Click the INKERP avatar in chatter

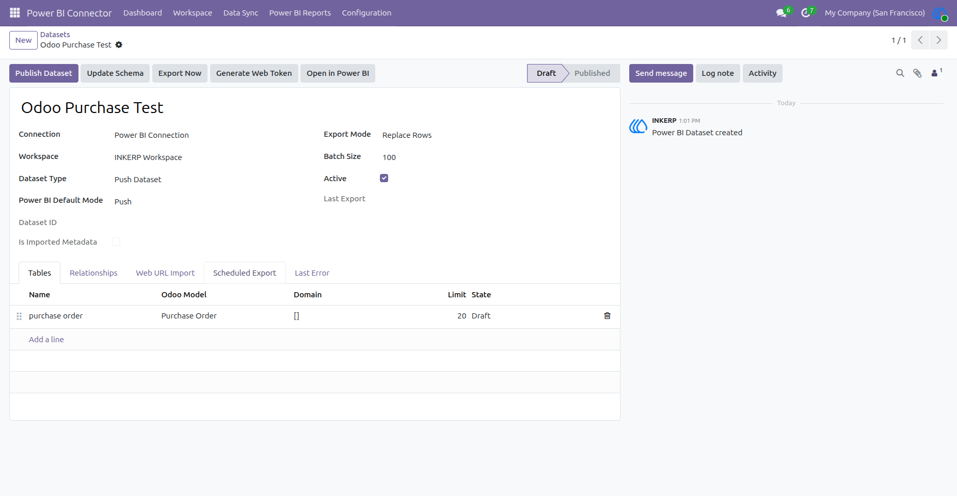click(x=638, y=126)
